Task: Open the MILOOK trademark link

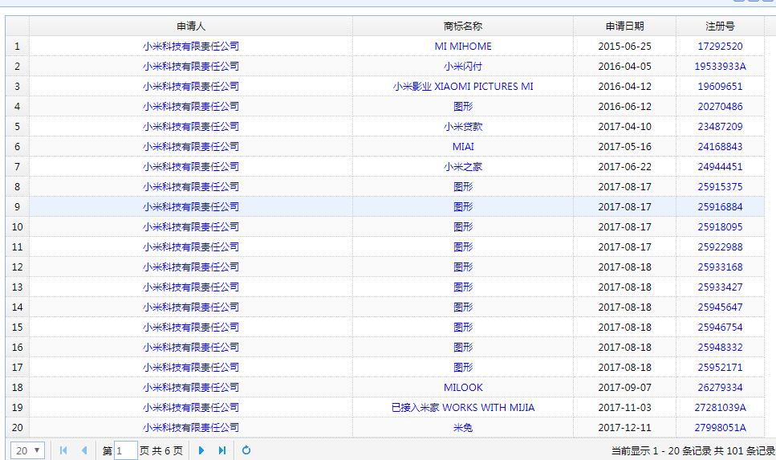Action: point(463,388)
